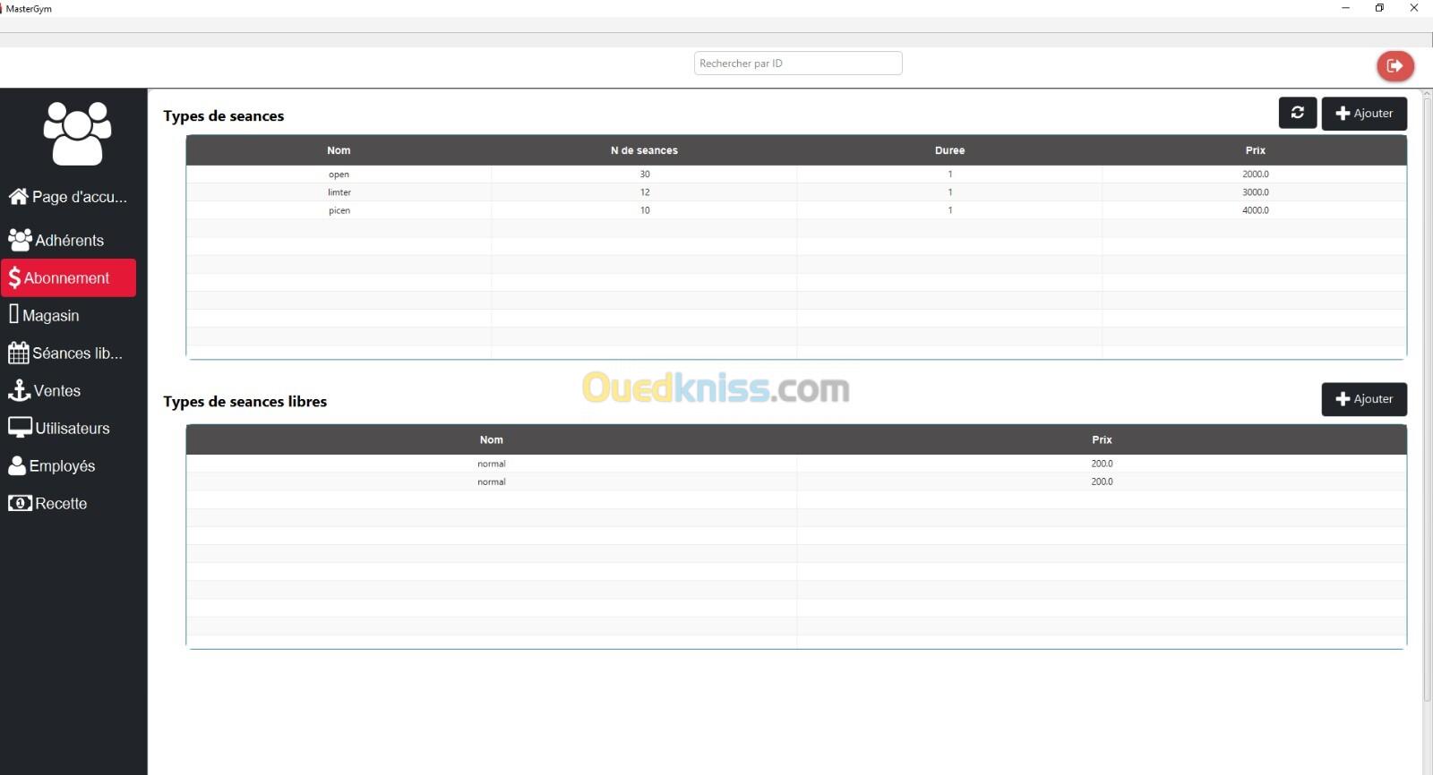Click Ajouter for Types de seances libres
The width and height of the screenshot is (1433, 775).
[x=1364, y=398]
